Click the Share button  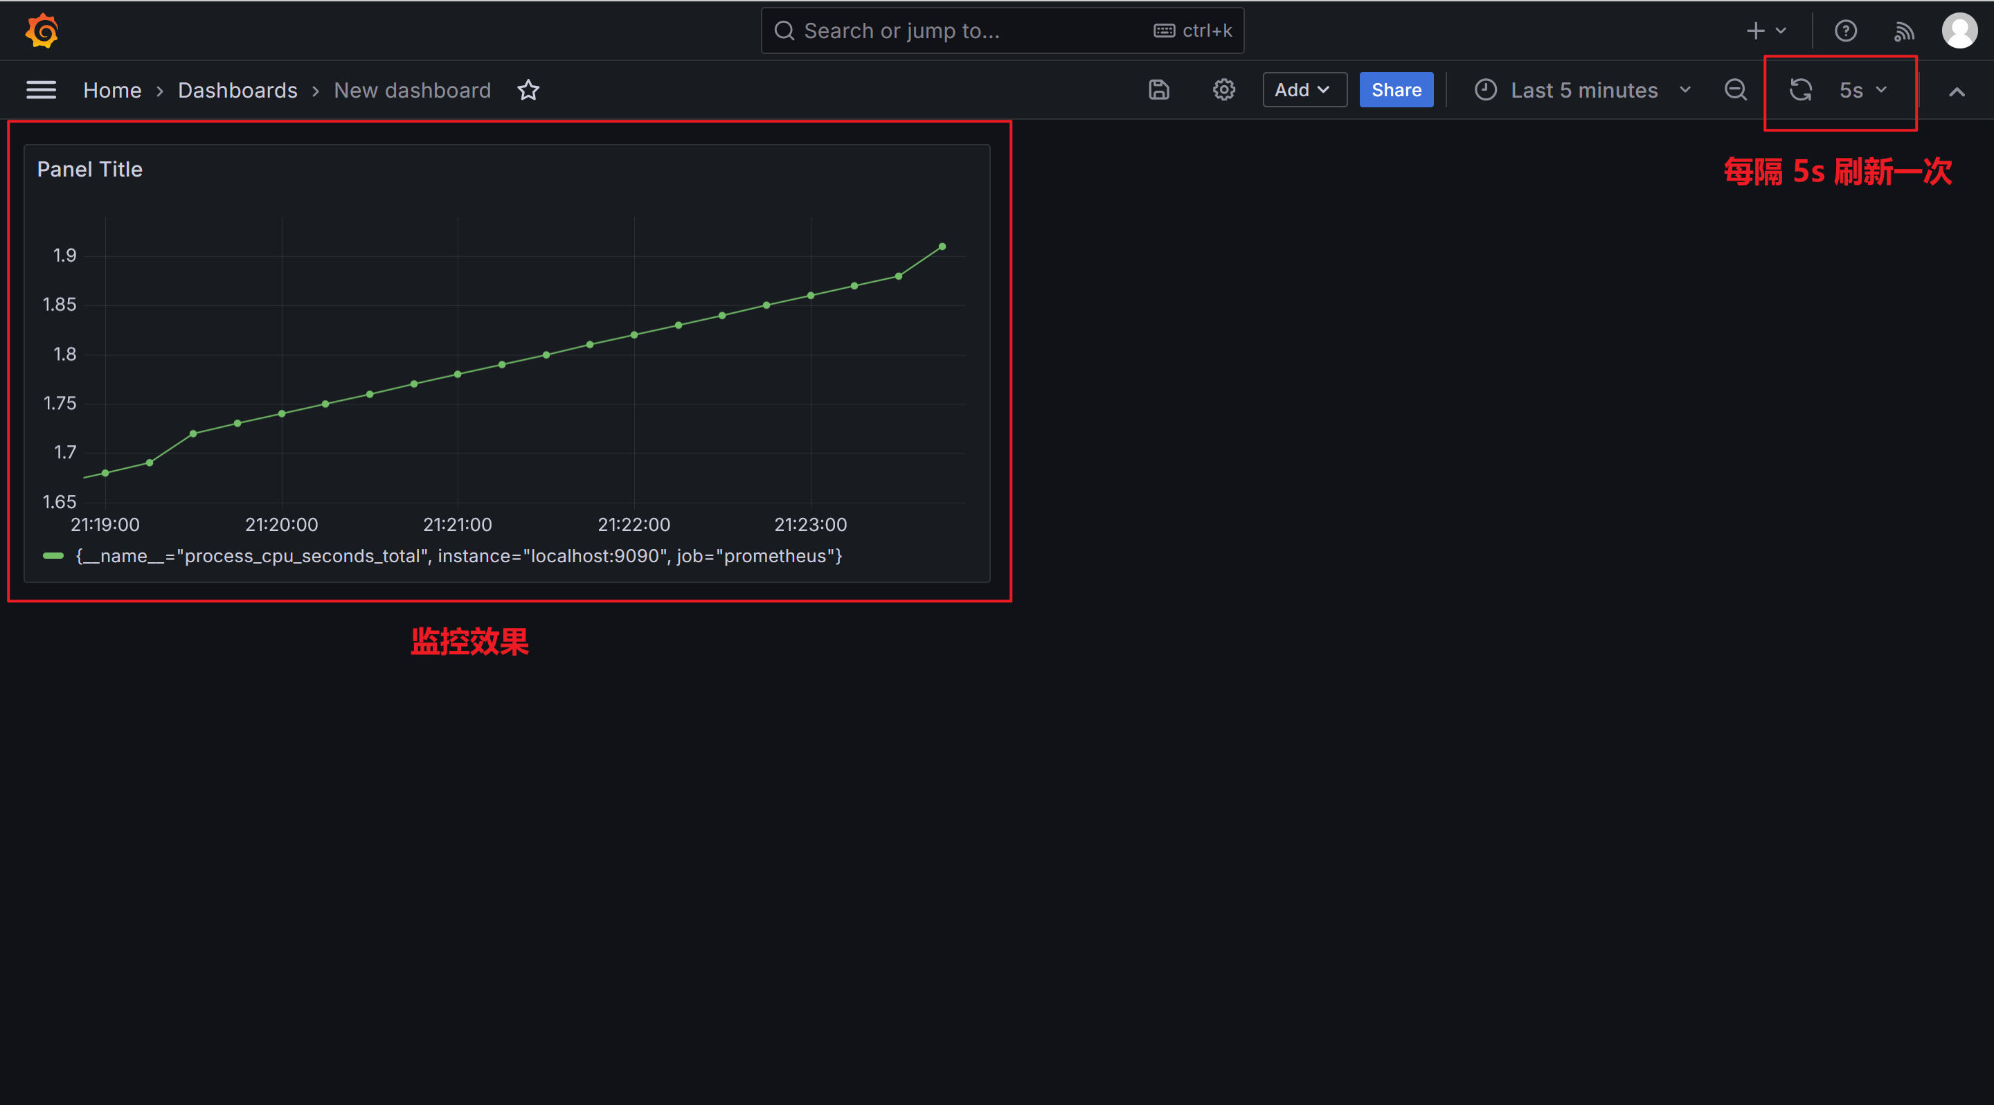click(1396, 91)
